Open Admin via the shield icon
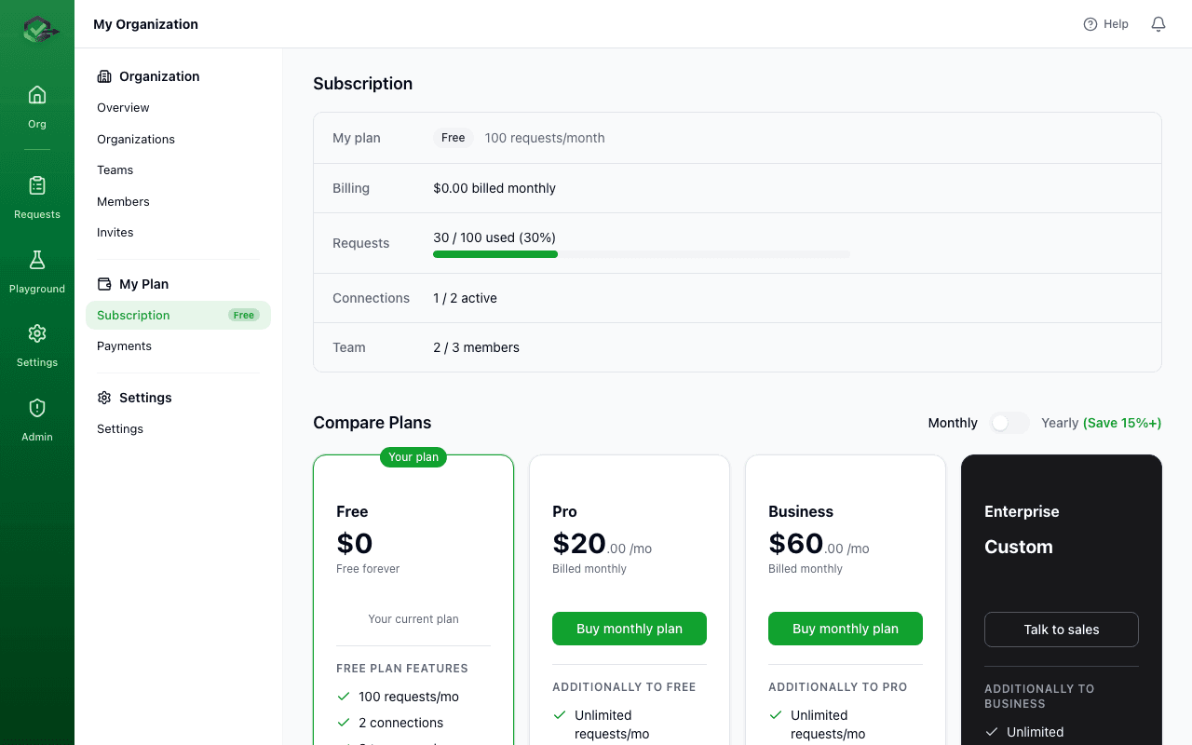Screen dimensions: 1192x745 (x=36, y=407)
